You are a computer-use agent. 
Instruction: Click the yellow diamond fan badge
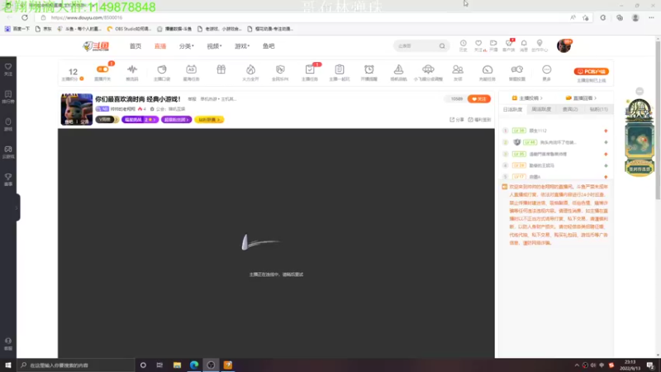[x=209, y=120]
